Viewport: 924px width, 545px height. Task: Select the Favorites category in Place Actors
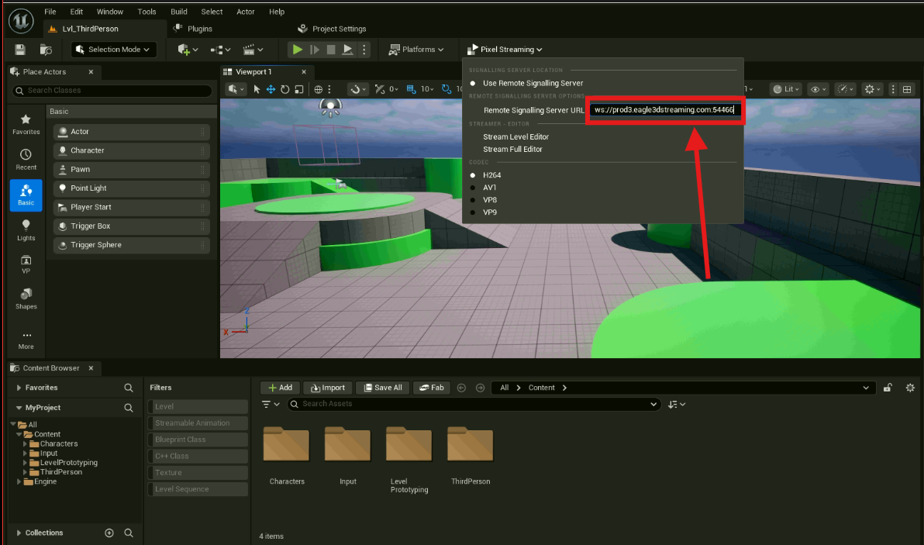(x=26, y=124)
